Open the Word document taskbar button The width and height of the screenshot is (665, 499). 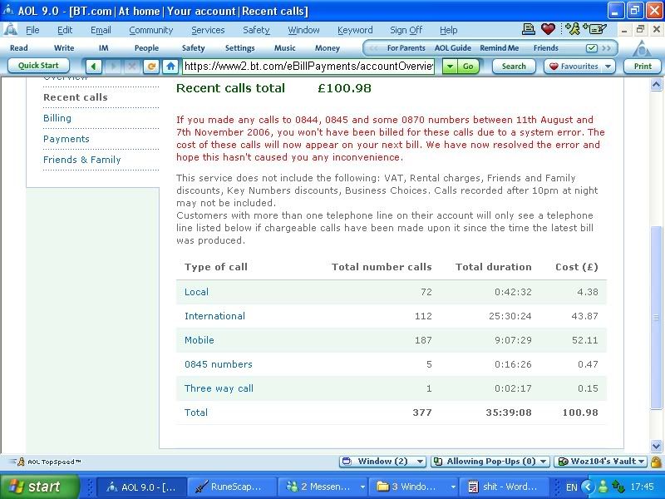[x=505, y=487]
